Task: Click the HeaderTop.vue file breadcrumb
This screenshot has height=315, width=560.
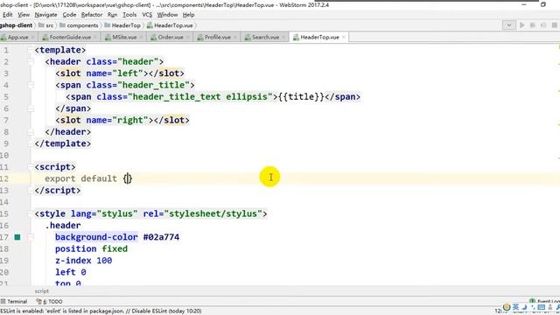Action: click(170, 25)
